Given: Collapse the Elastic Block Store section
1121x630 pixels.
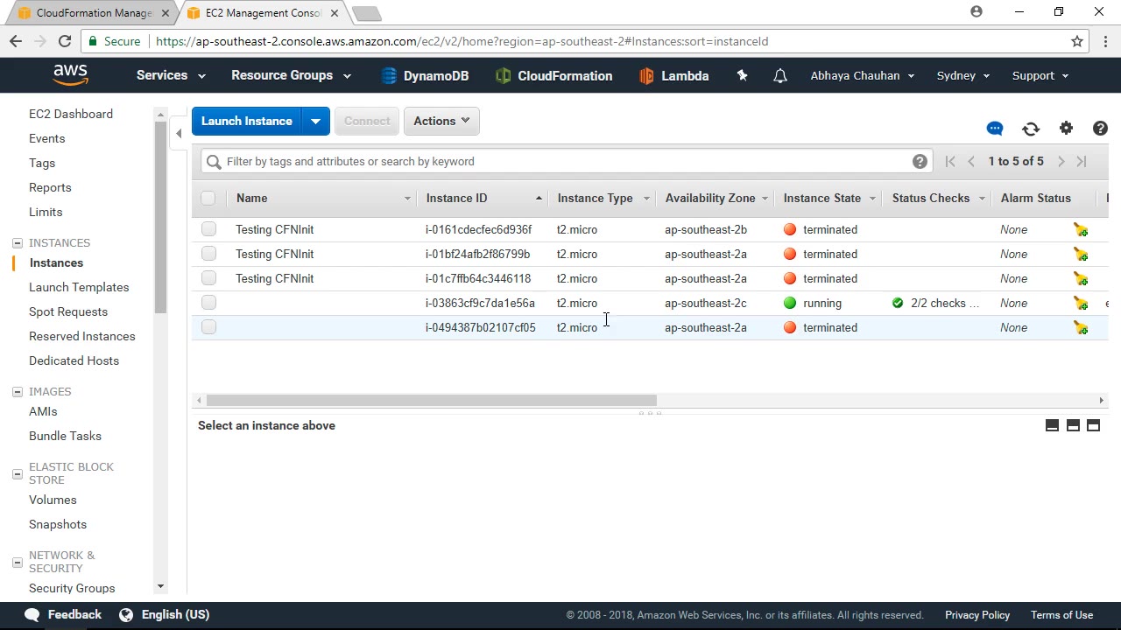Looking at the screenshot, I should (17, 473).
